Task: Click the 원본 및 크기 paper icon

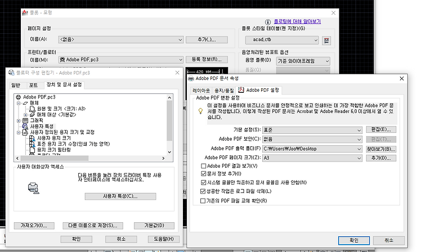Action: click(32, 109)
